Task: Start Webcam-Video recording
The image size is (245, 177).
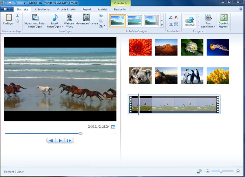Action: click(69, 21)
